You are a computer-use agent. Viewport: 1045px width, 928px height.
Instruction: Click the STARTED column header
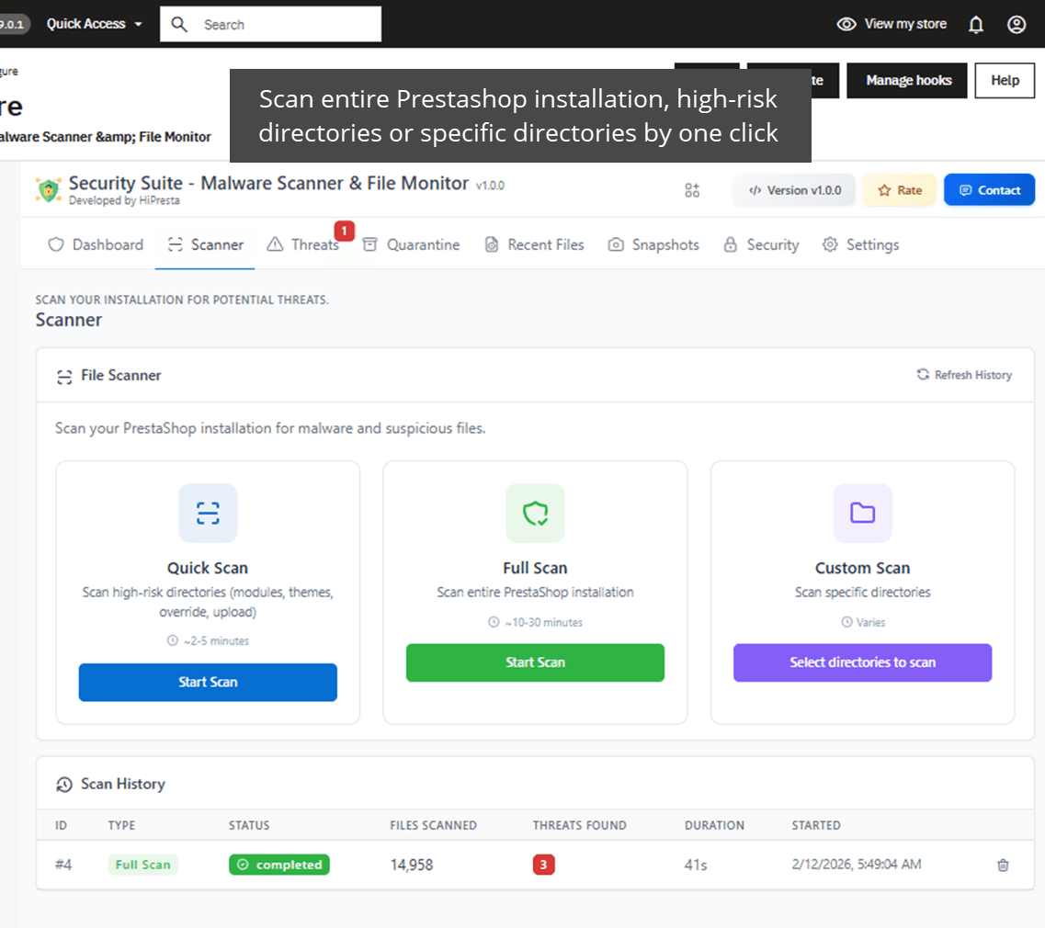[x=816, y=825]
